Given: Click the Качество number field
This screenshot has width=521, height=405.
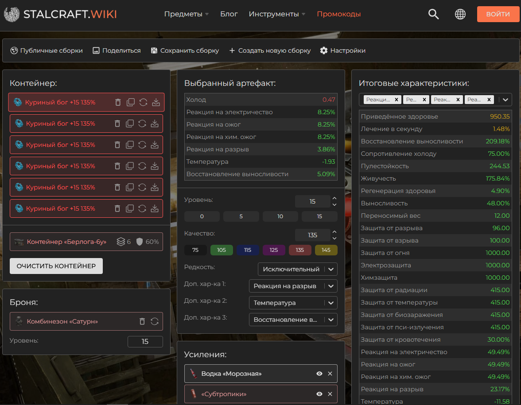Looking at the screenshot, I should click(312, 235).
